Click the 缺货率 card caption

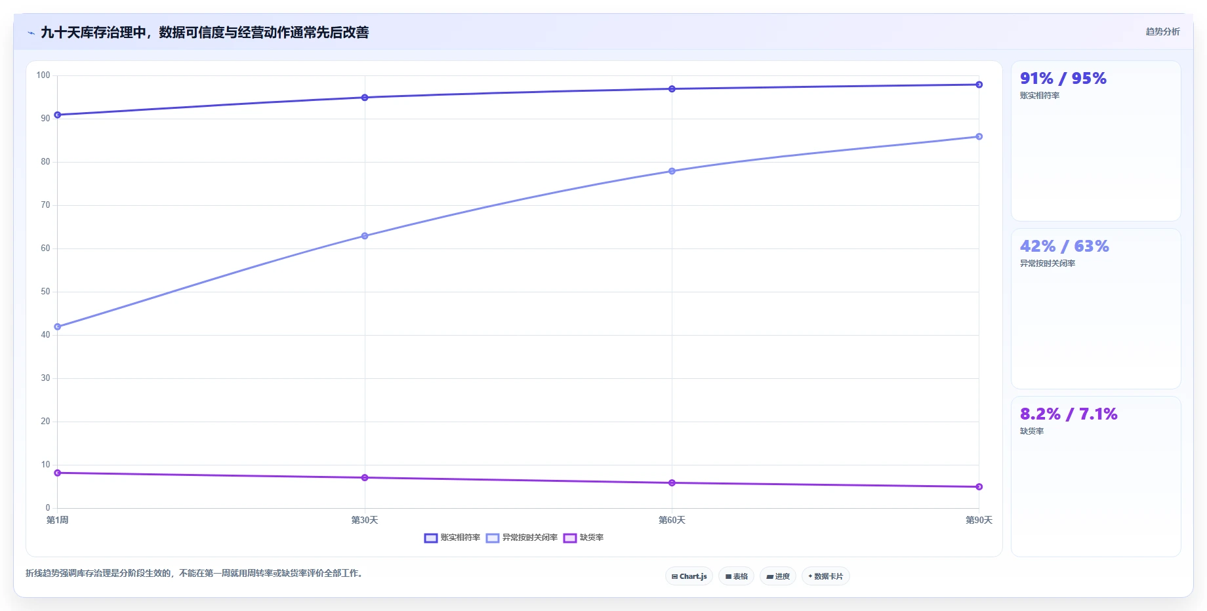[1032, 431]
